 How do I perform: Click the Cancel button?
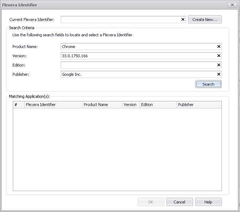point(180,202)
